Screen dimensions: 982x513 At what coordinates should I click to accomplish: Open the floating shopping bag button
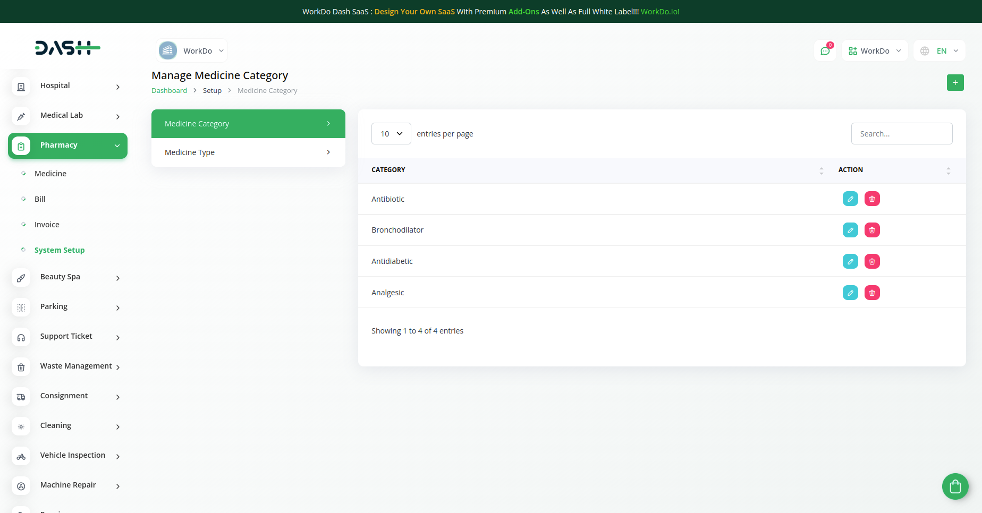coord(955,486)
